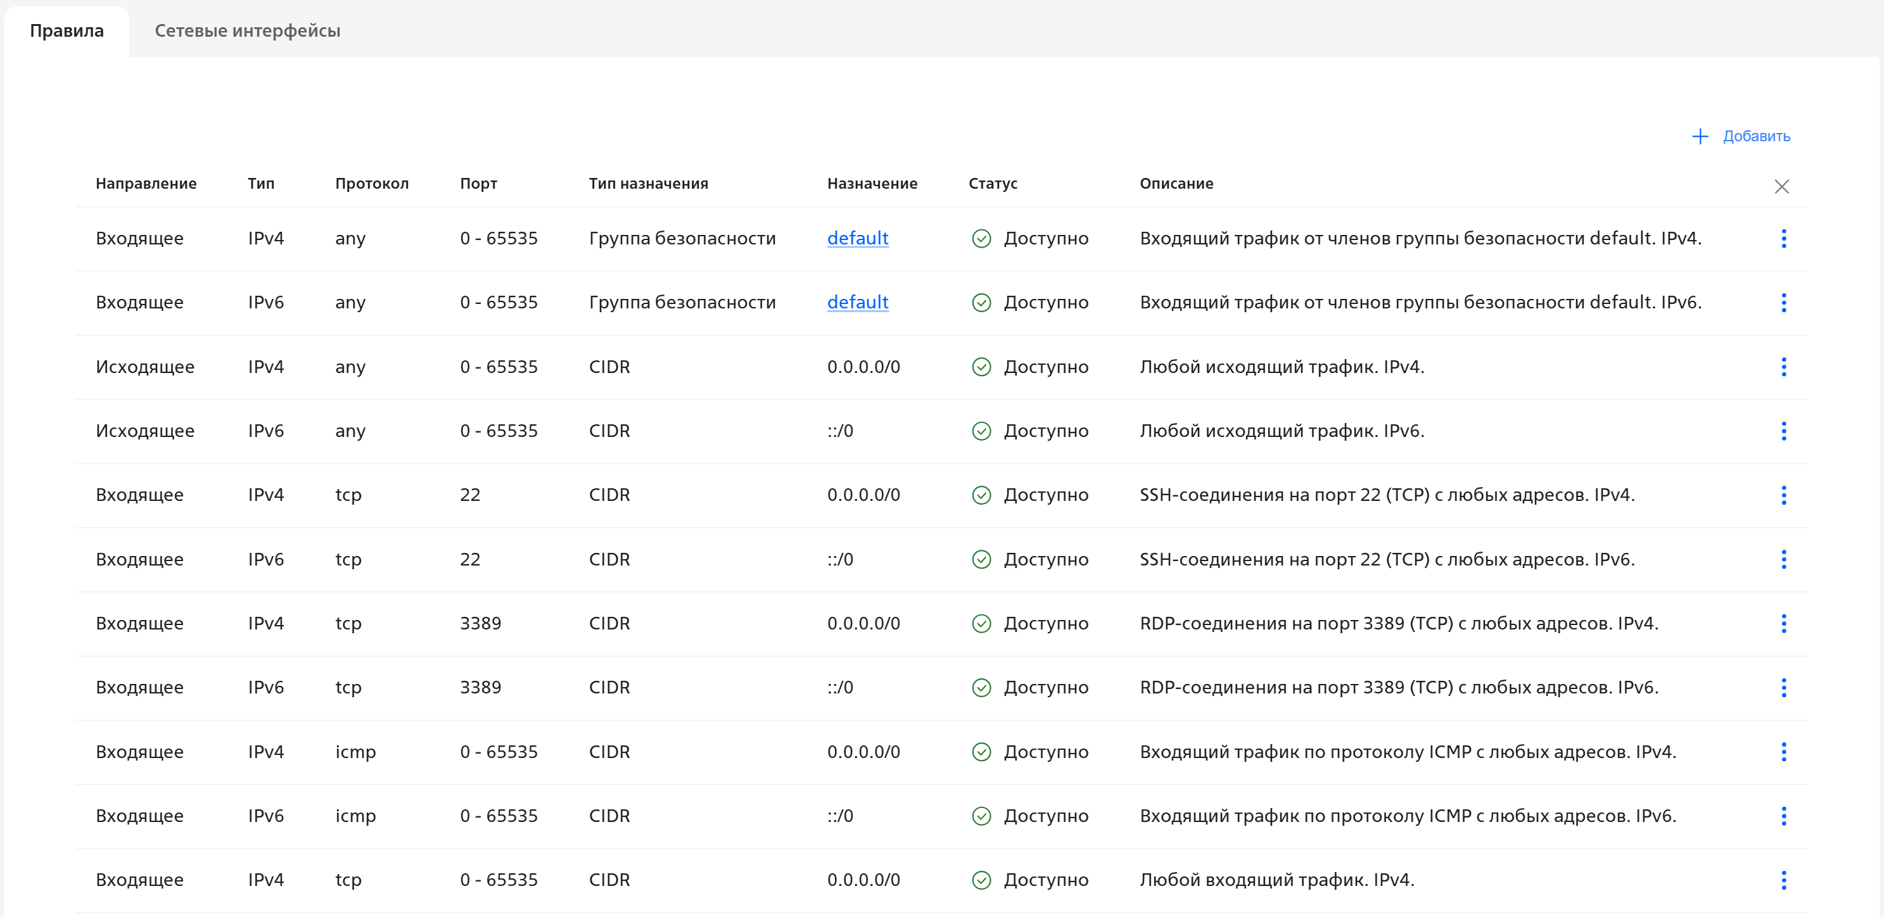Open default link in IPv6 security group row
Screen dimensions: 1884x917
point(857,302)
